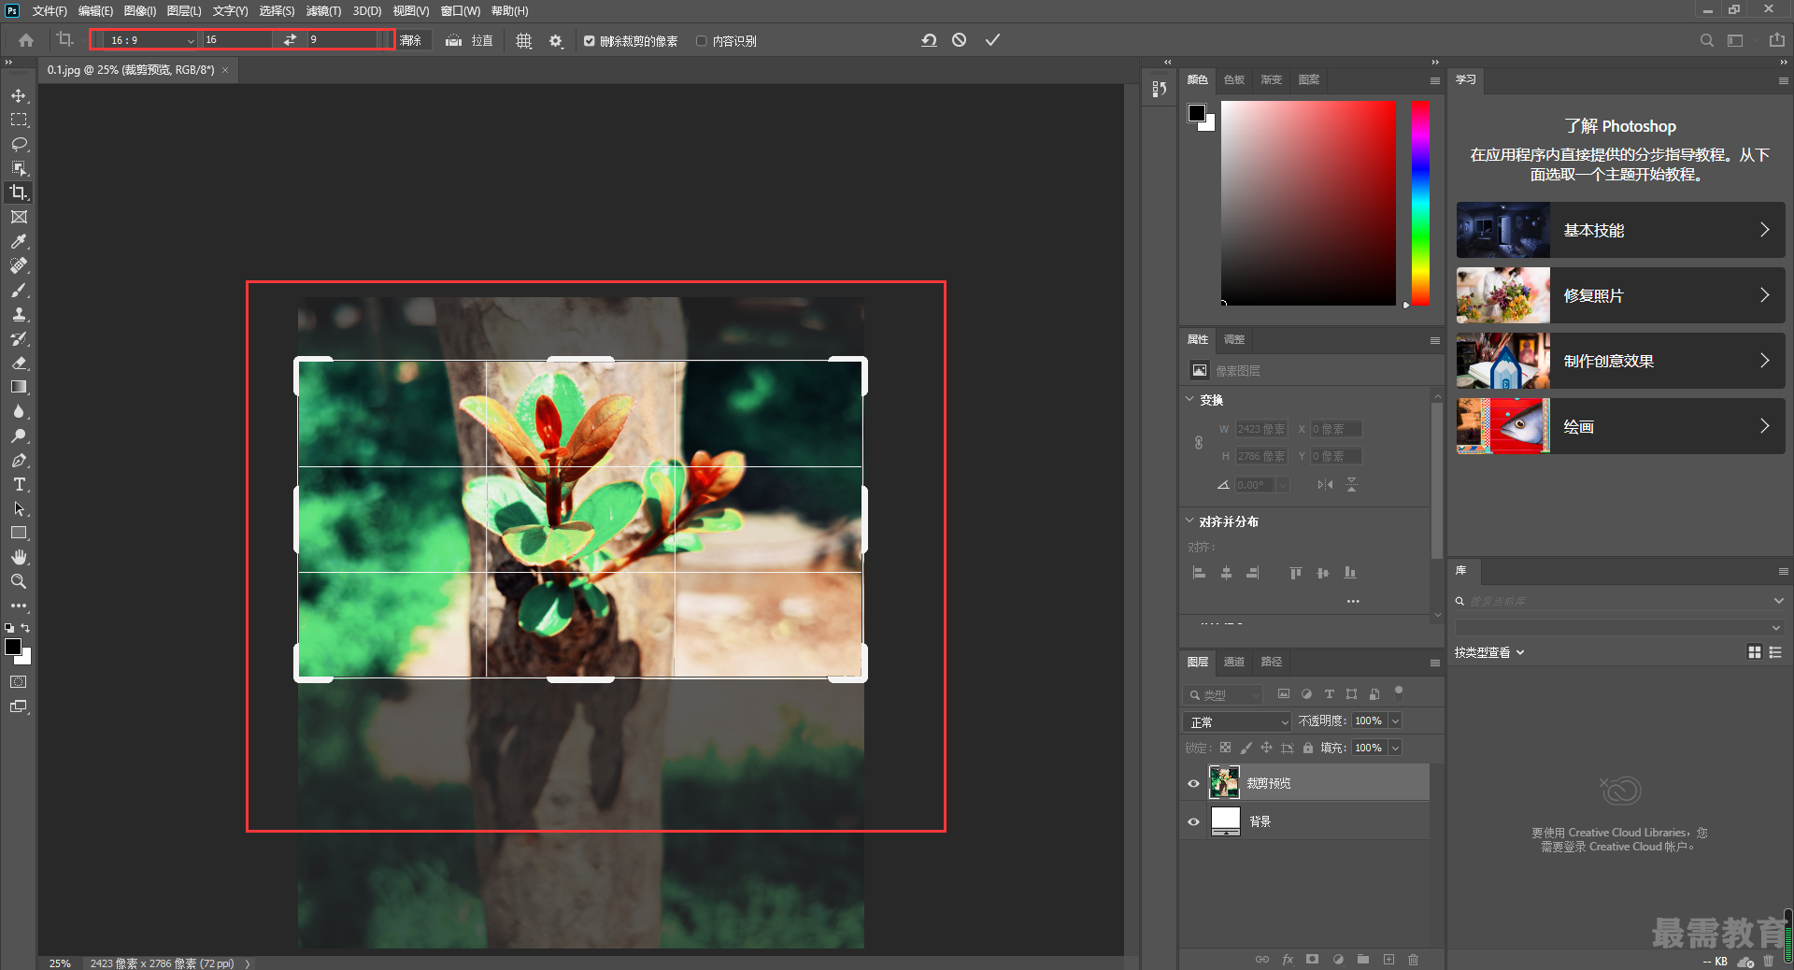Toggle pixel layer filter in Layers panel

pyautogui.click(x=1284, y=694)
